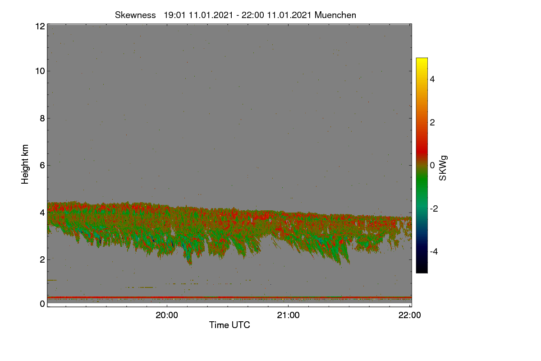The image size is (541, 361).
Task: Click the 10 height tick label
Action: click(40, 71)
